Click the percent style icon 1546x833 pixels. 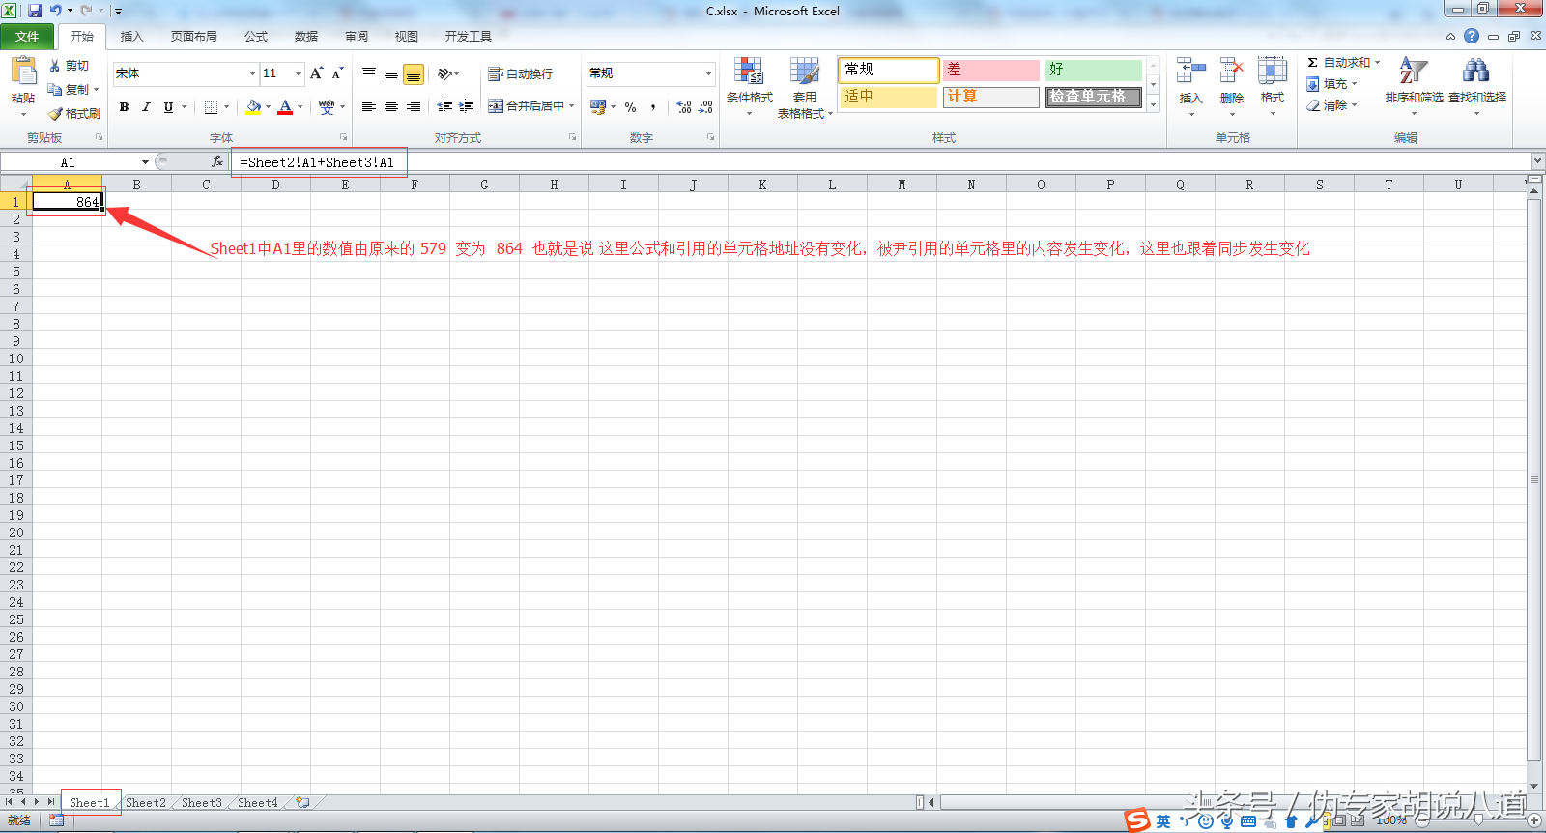(630, 107)
